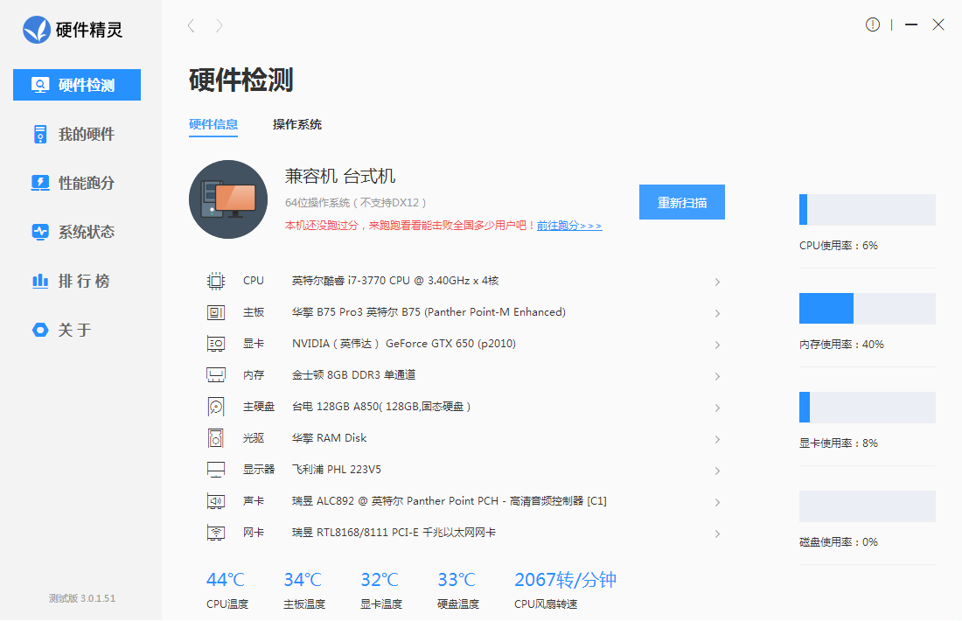Click the CPU category icon
Viewport: 962px width, 621px height.
[x=215, y=280]
